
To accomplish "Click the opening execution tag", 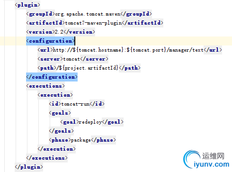I will (x=55, y=95).
